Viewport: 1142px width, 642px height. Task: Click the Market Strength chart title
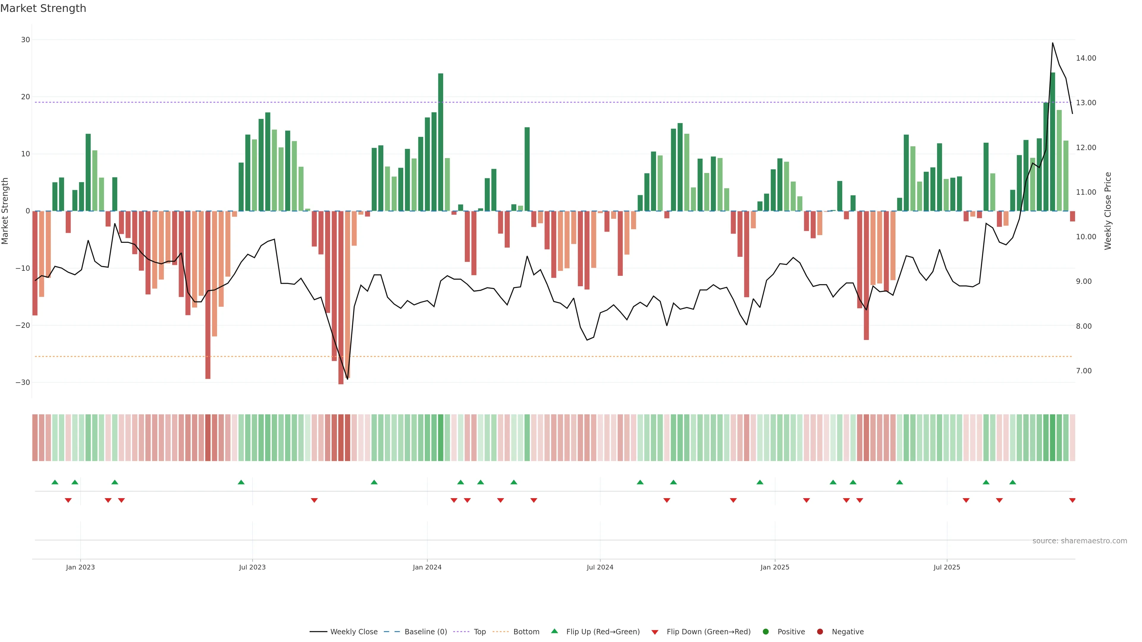tap(43, 8)
